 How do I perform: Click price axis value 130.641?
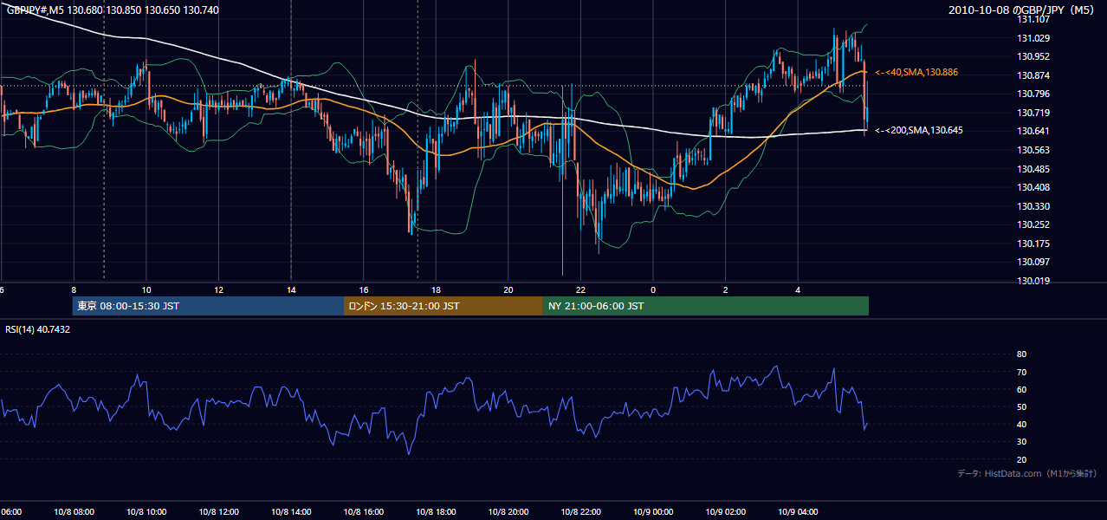pos(1033,132)
